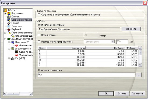148x99 pixels.
Task: Open the Компакт-диск size dropdown
Action: [x=113, y=41]
